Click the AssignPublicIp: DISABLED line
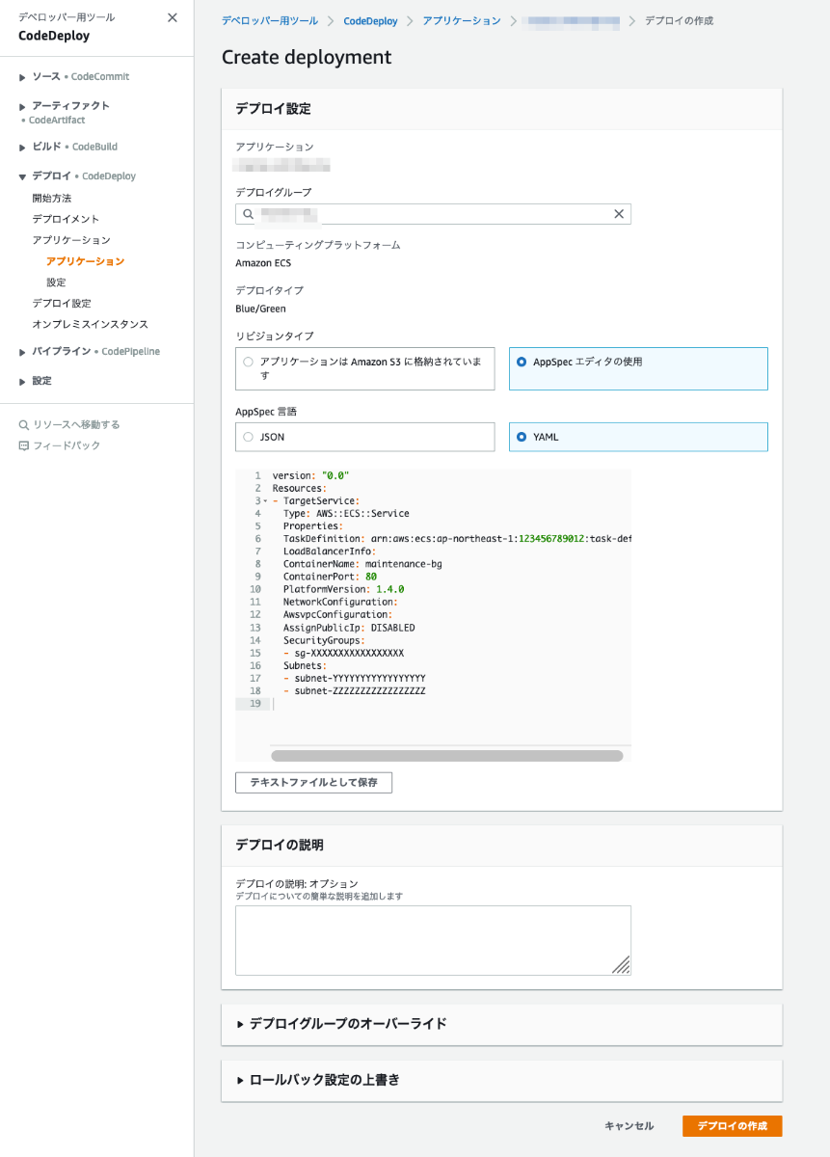The image size is (830, 1157). click(349, 628)
